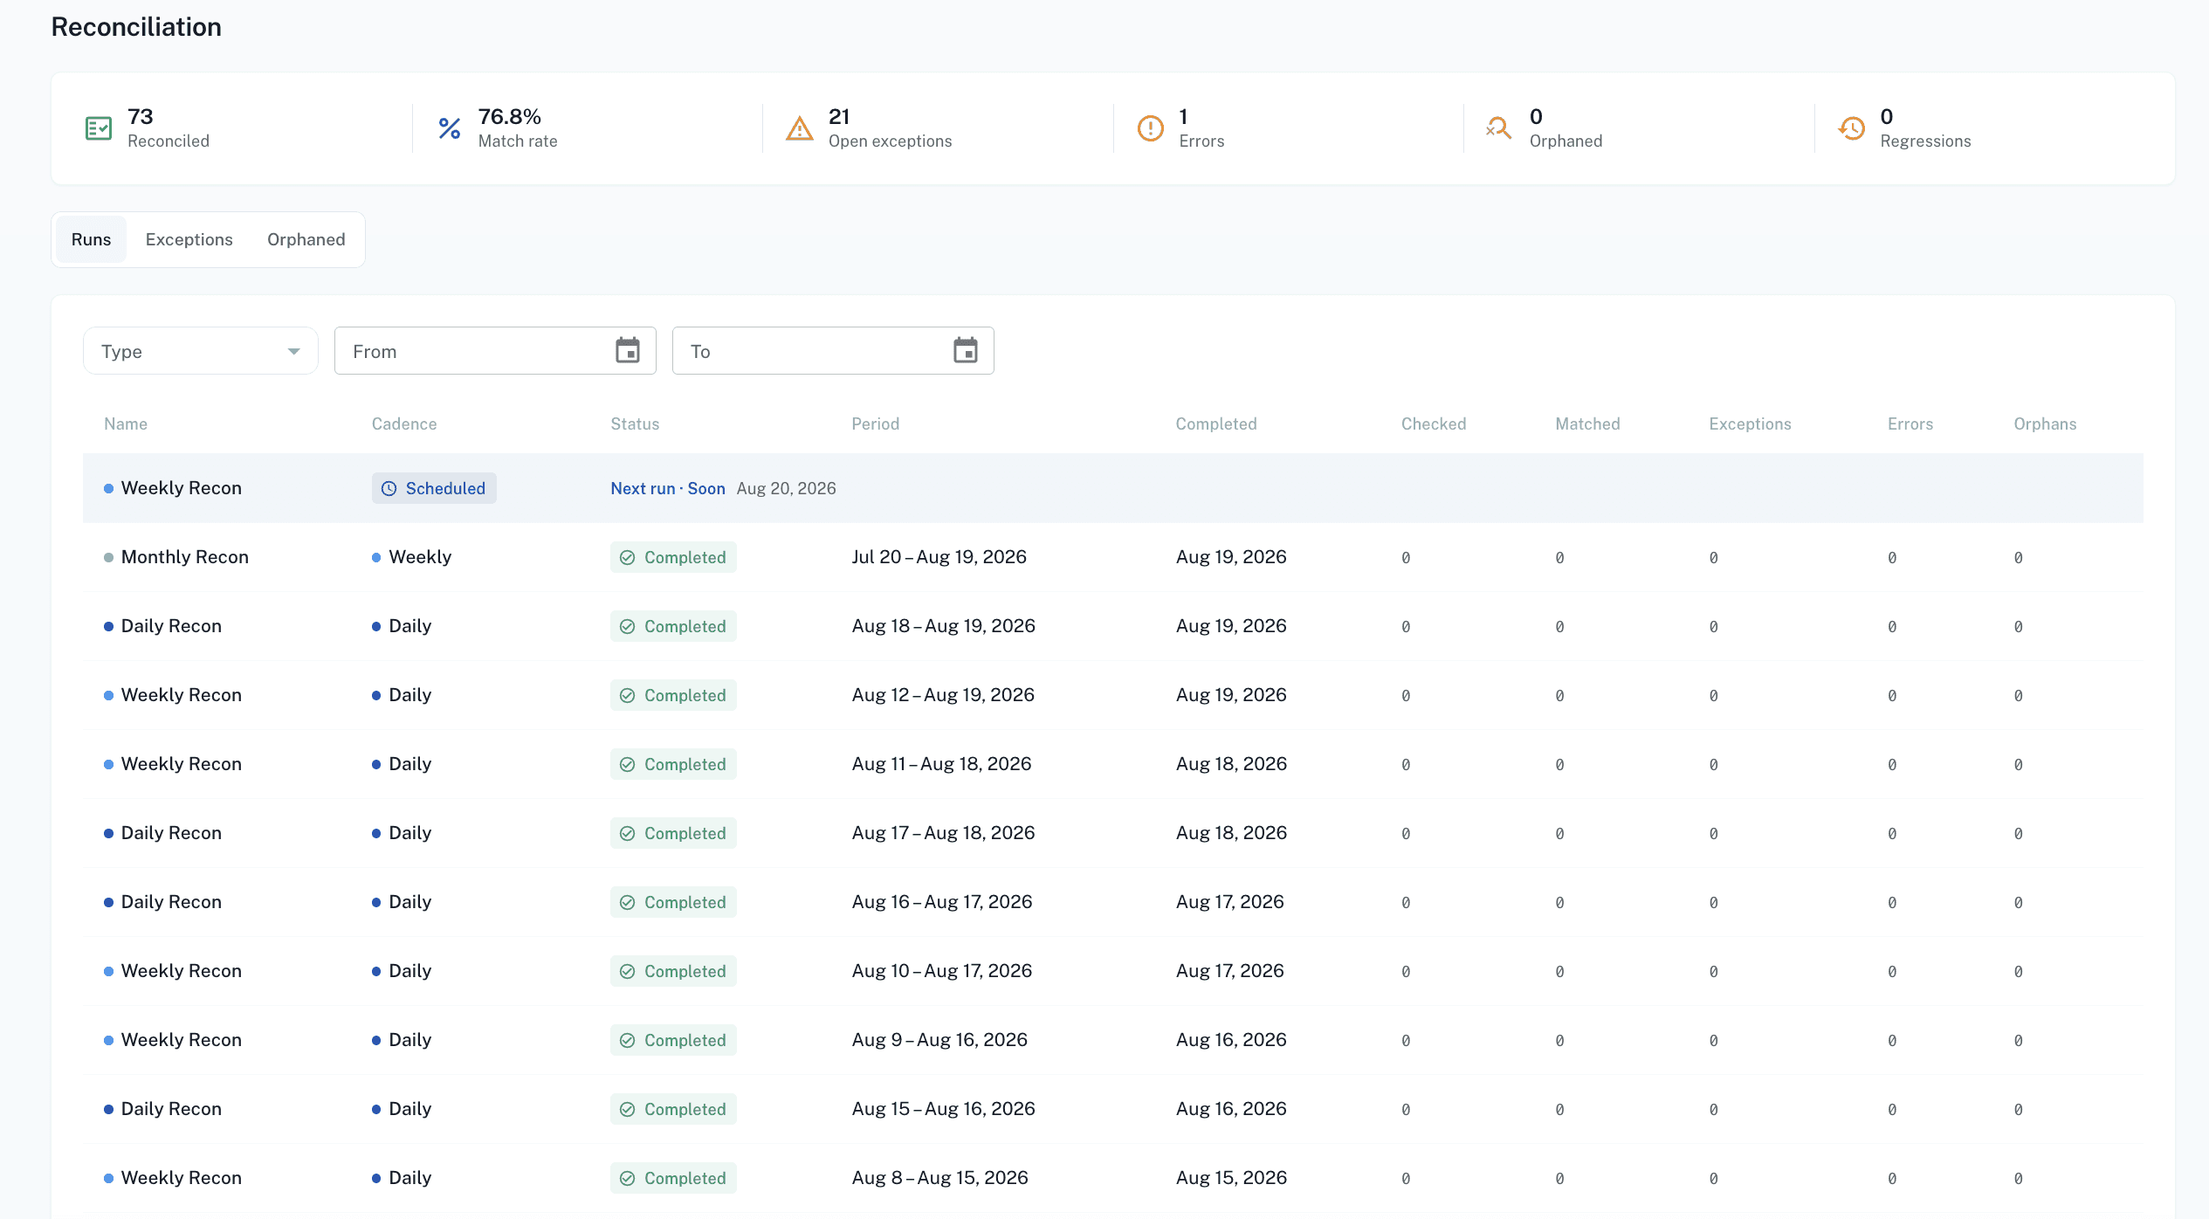The image size is (2209, 1219).
Task: Click the Completed badge for Monthly Recon
Action: click(x=673, y=558)
